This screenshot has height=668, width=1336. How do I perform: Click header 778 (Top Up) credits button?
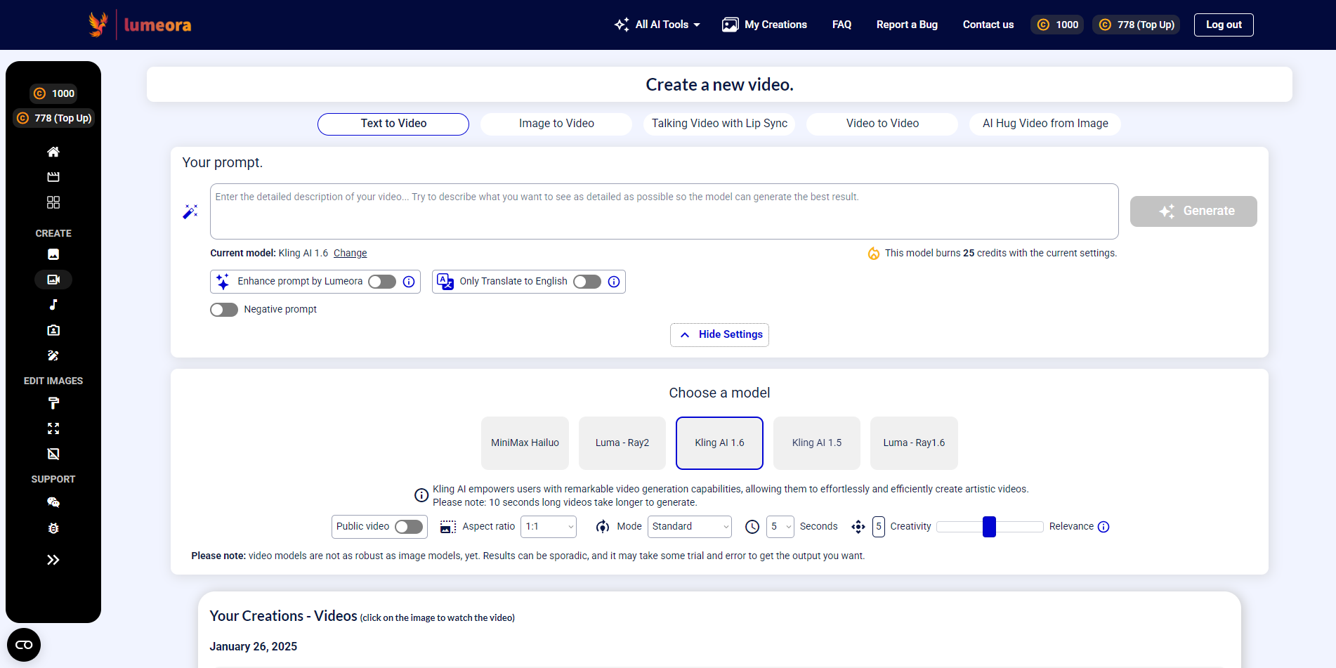tap(1136, 25)
